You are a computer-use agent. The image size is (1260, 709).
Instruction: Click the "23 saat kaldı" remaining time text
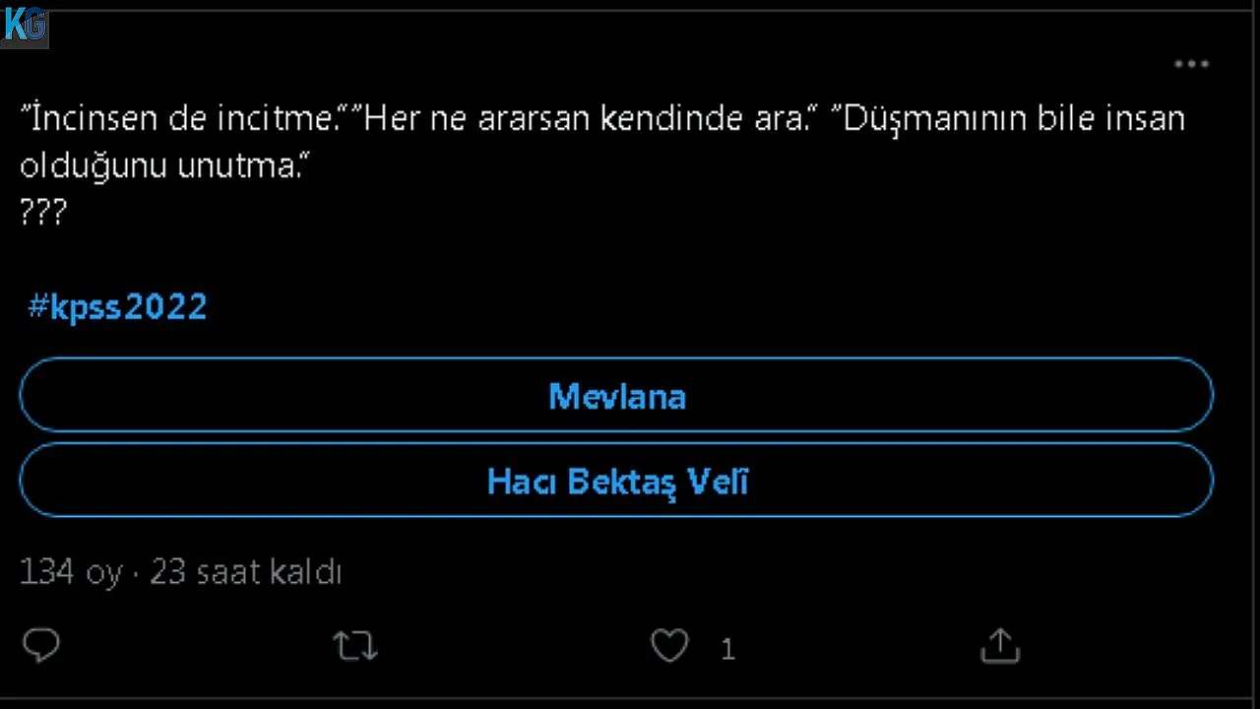(245, 572)
